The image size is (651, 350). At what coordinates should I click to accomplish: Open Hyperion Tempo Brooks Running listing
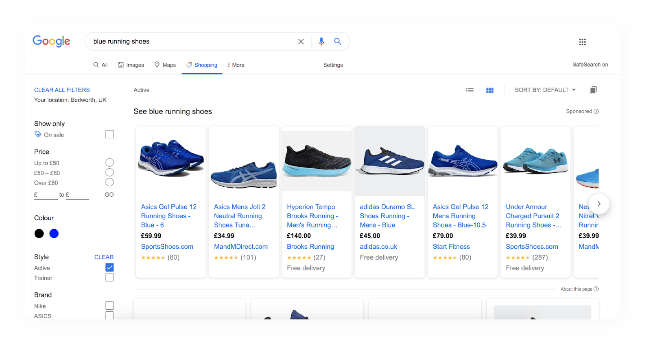(x=312, y=216)
